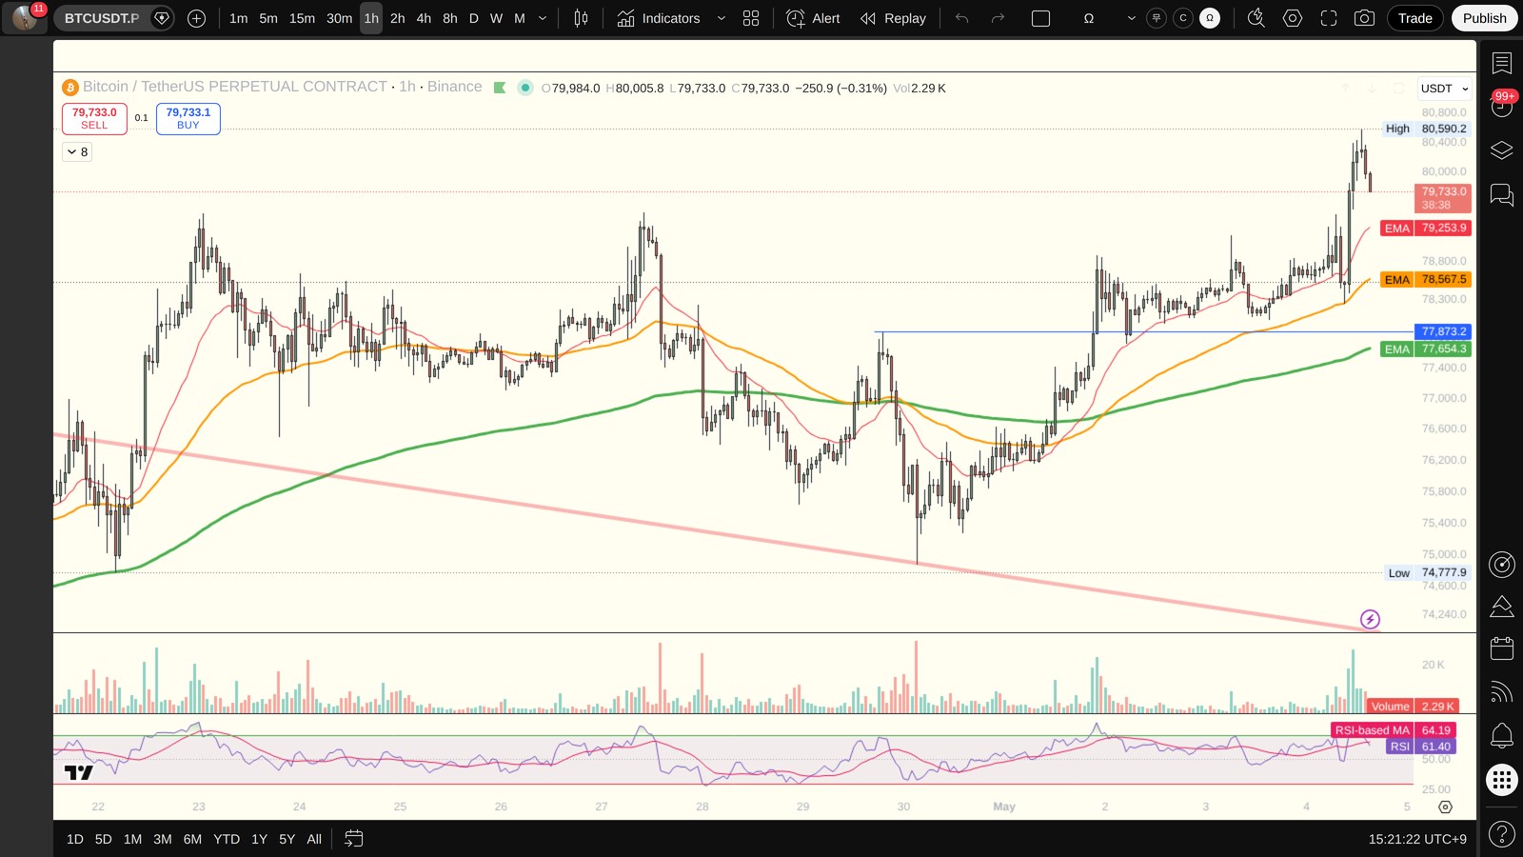Open the object tree layers icon
Screen dimensions: 1523x857
click(1502, 150)
